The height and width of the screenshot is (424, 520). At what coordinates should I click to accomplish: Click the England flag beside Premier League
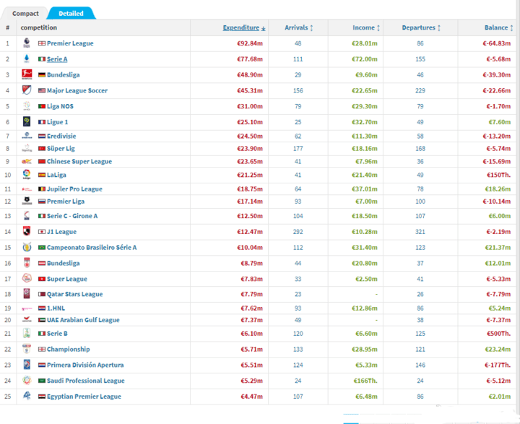(x=42, y=43)
